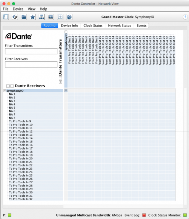Image resolution: width=189 pixels, height=219 pixels.
Task: Click the Filter Transmitters text field
Action: pyautogui.click(x=31, y=51)
